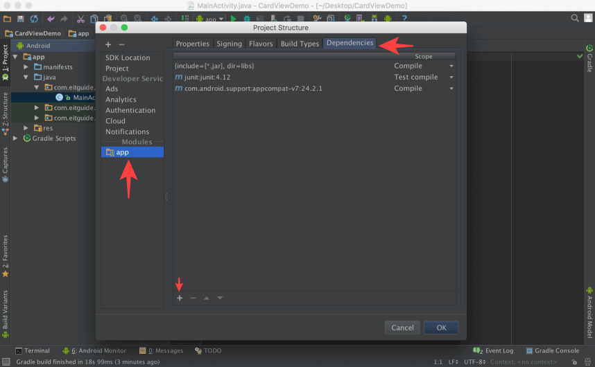The width and height of the screenshot is (595, 367).
Task: Click the Sync Project with Gradle icon
Action: pyautogui.click(x=347, y=18)
